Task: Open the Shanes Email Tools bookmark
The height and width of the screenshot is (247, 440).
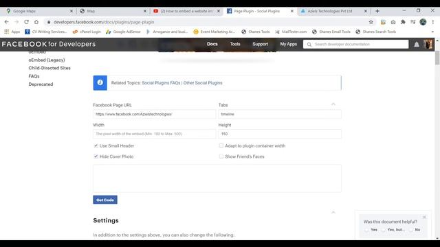Action: (331, 32)
